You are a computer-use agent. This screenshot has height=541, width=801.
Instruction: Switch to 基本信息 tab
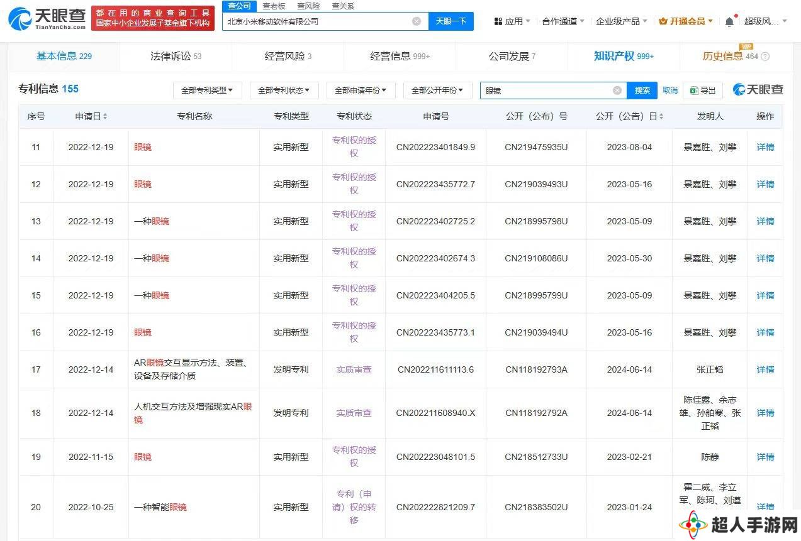64,56
